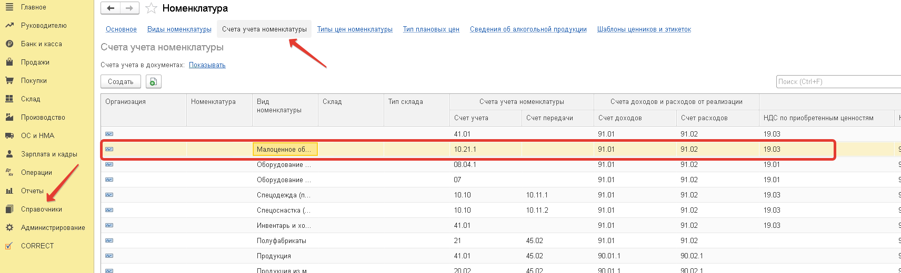Click the search field Поиск (Ctrl+F)
901x273 pixels.
coord(839,81)
